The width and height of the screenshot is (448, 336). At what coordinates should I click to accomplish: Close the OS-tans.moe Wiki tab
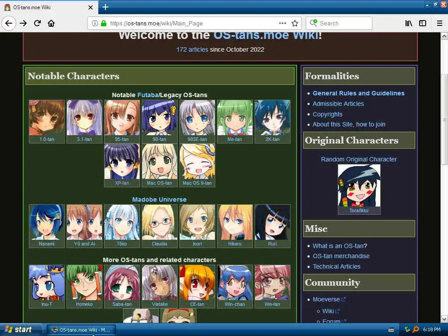[91, 7]
